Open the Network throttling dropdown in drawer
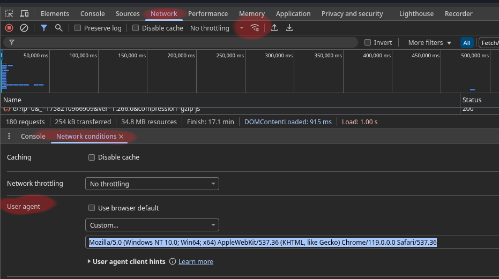The width and height of the screenshot is (499, 279). [x=152, y=184]
